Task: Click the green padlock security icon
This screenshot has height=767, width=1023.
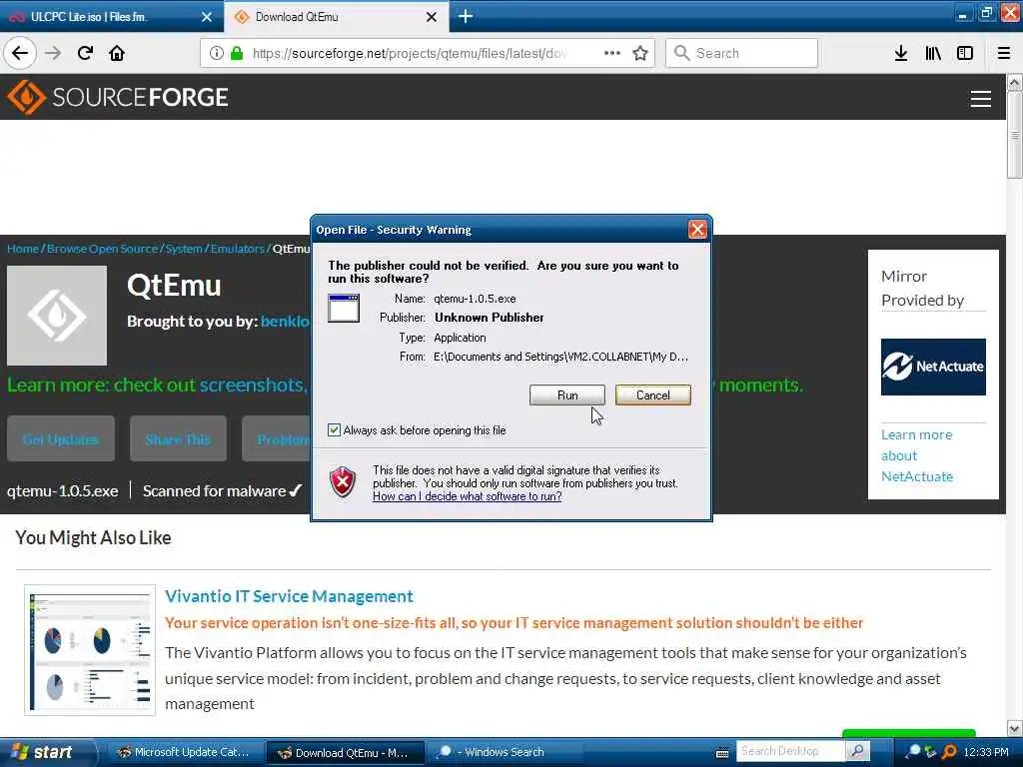Action: [x=237, y=53]
